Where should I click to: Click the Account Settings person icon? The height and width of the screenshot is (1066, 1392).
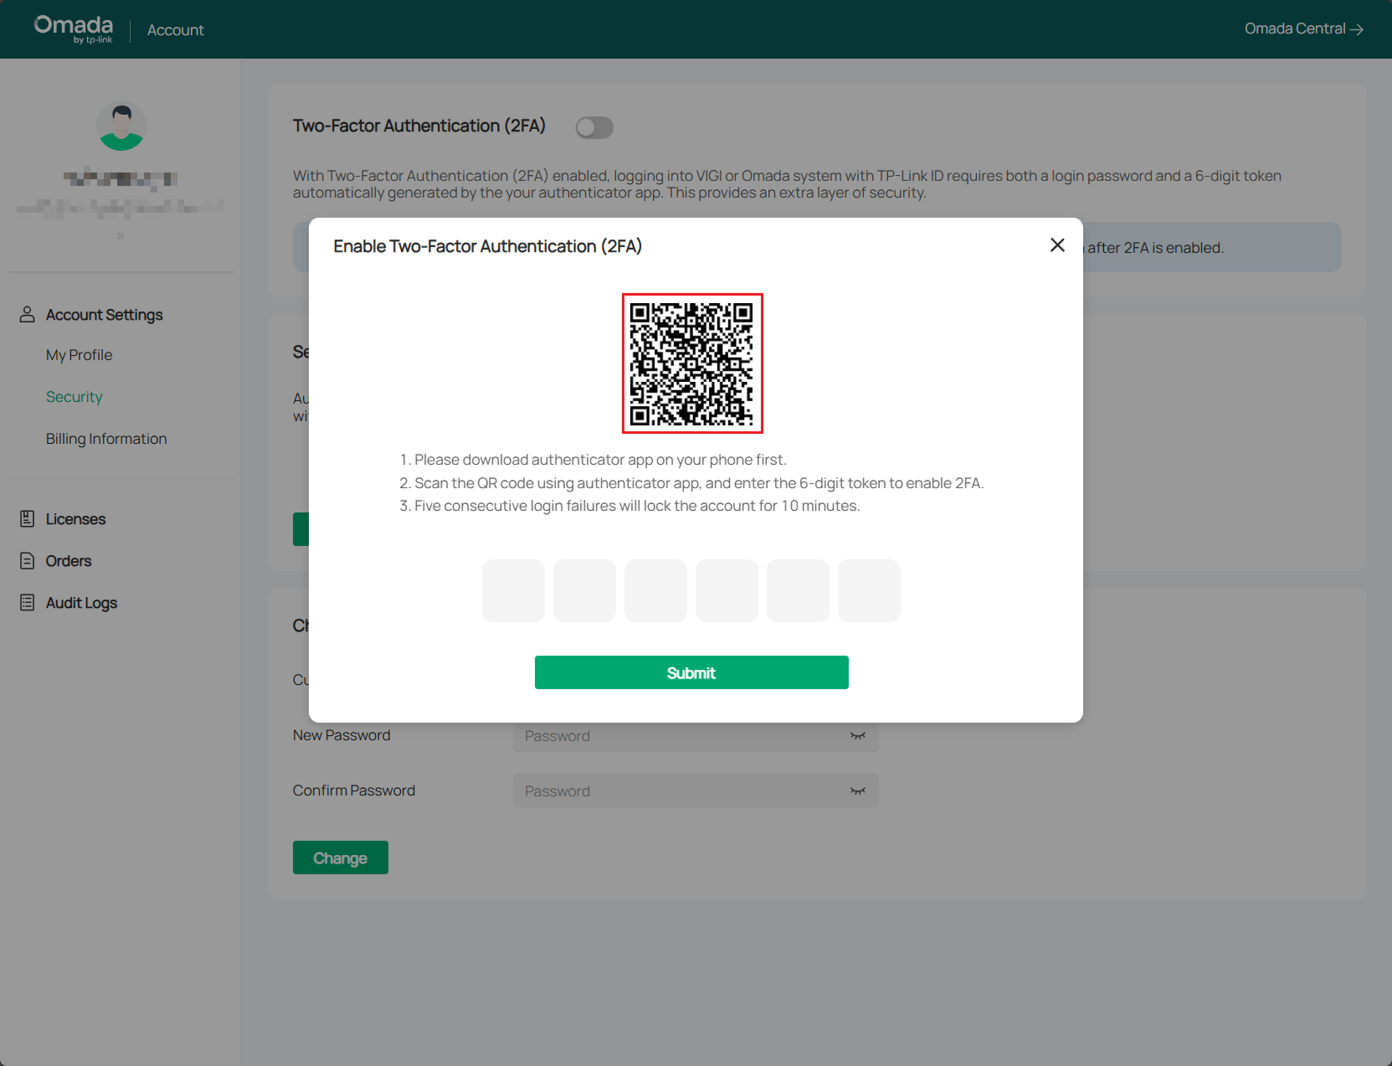27,314
